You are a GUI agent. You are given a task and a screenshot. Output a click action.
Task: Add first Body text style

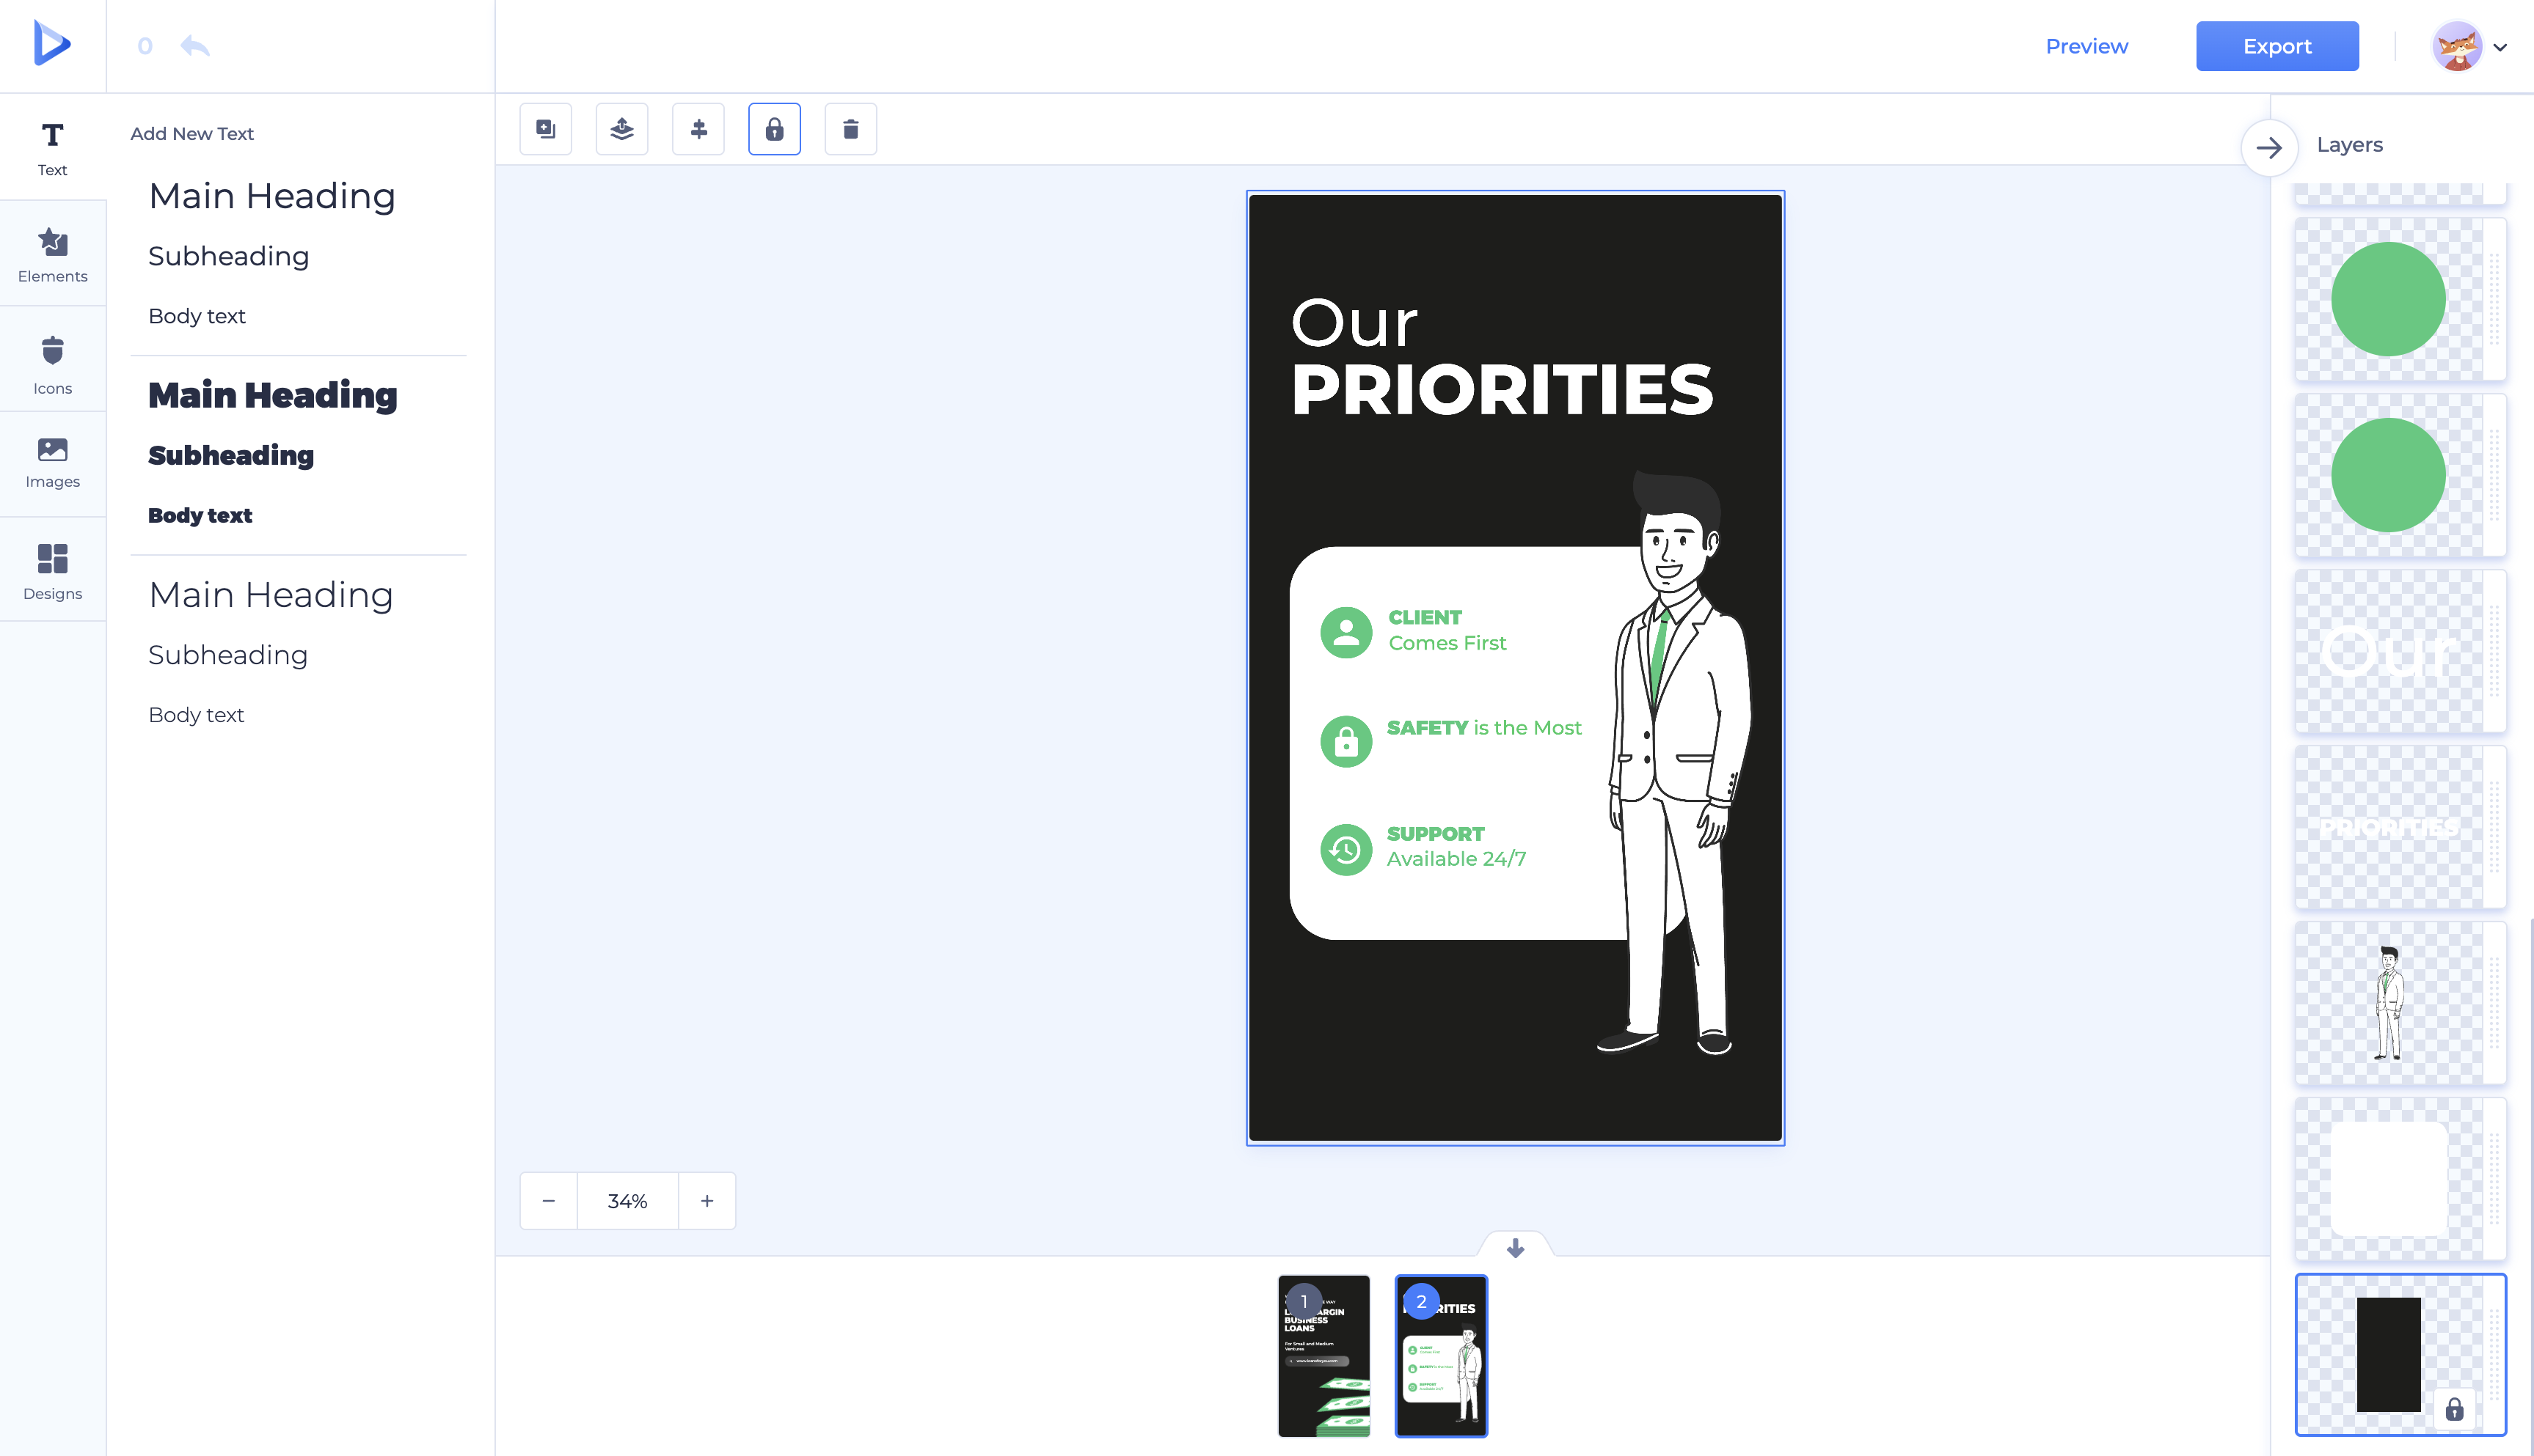point(197,316)
